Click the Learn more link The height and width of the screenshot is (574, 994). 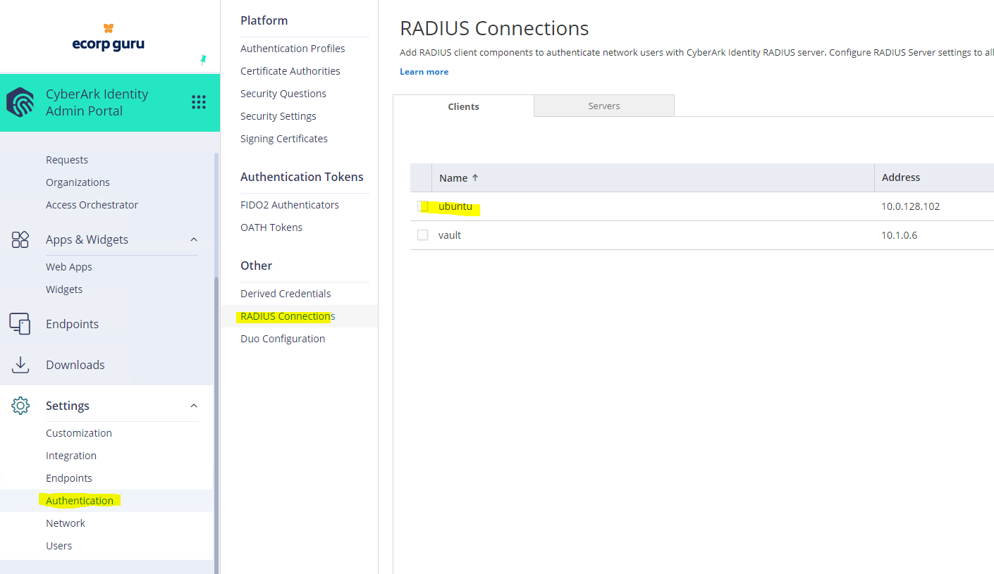424,71
